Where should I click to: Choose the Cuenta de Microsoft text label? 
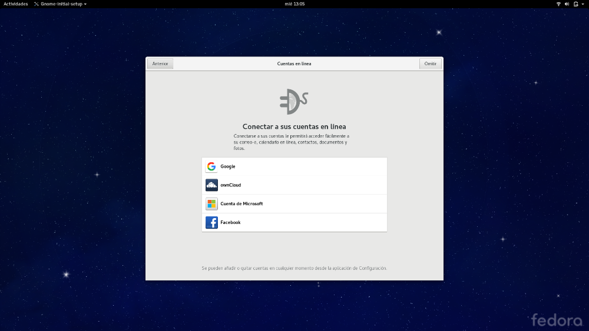[241, 204]
